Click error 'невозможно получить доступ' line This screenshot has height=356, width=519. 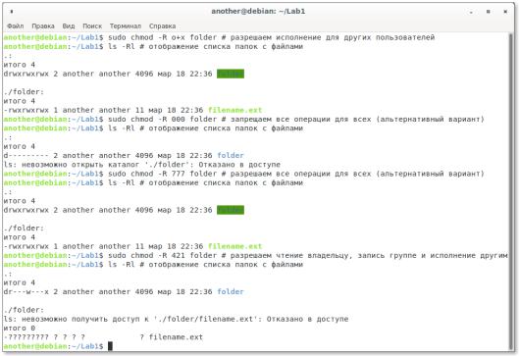click(176, 319)
